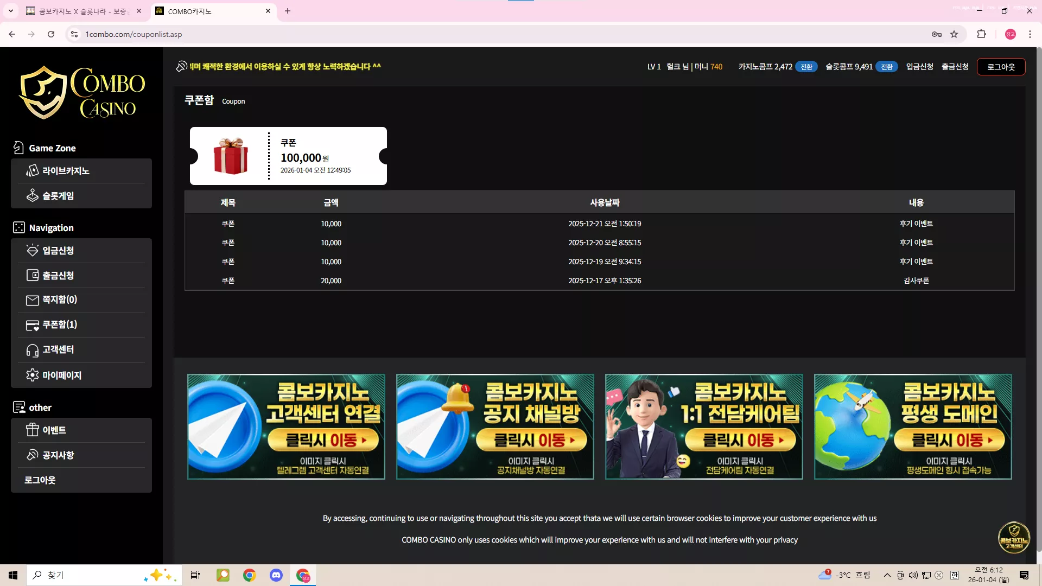Bookmark this page with the star icon
The width and height of the screenshot is (1042, 586).
point(954,34)
